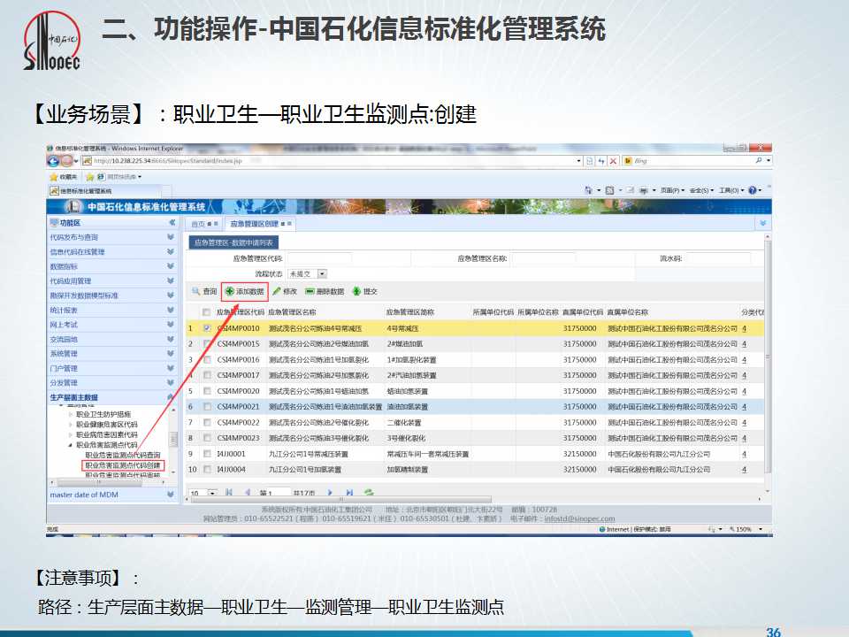
Task: Open the 工具(O) menu in IE toolbar
Action: coord(731,190)
